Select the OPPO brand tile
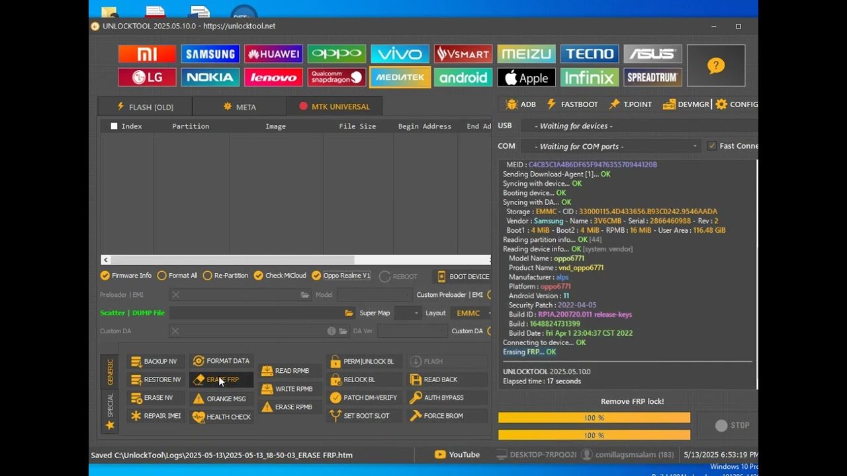 (337, 54)
